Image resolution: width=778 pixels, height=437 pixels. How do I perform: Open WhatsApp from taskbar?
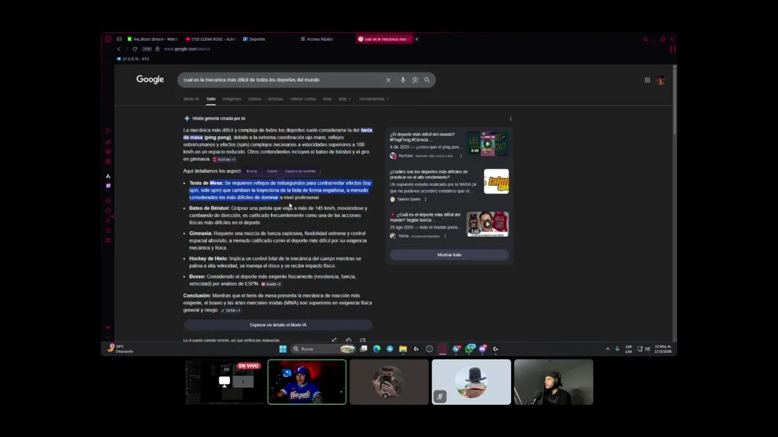click(469, 348)
